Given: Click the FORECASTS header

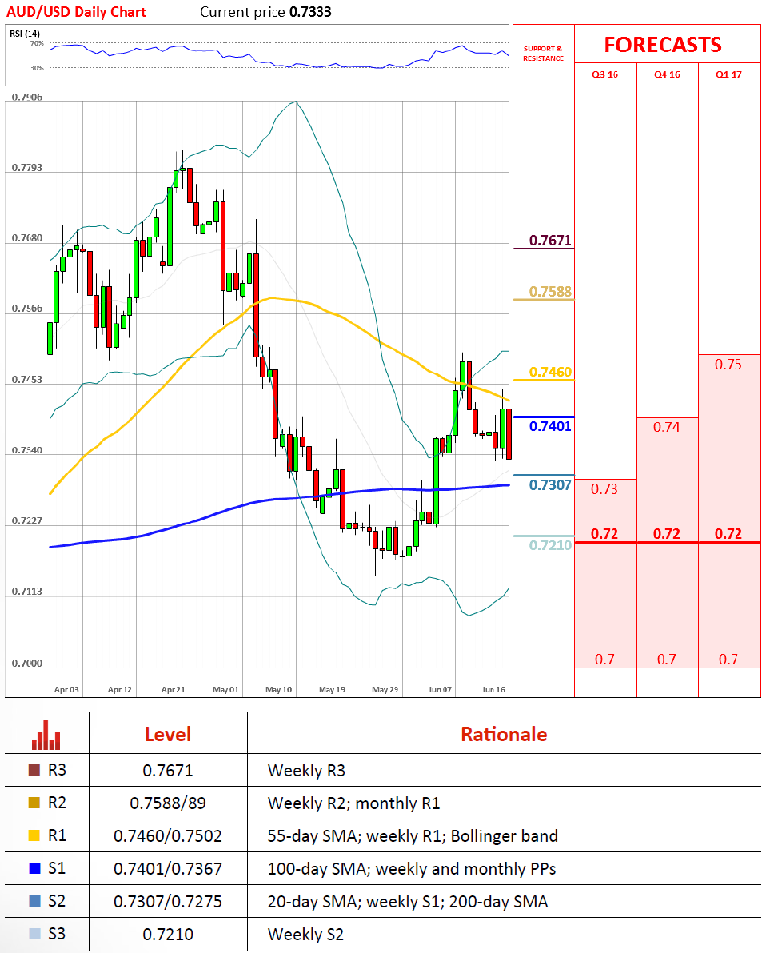Looking at the screenshot, I should [x=663, y=45].
